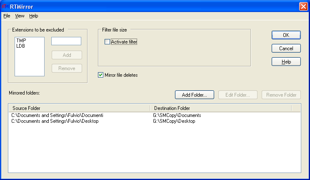
Task: Select TMP in excluded extensions list
Action: click(21, 41)
